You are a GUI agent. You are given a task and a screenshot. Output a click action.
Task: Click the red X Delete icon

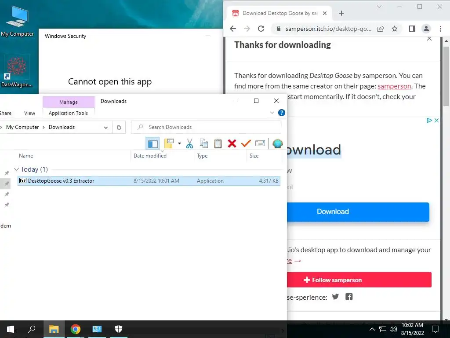click(x=232, y=143)
